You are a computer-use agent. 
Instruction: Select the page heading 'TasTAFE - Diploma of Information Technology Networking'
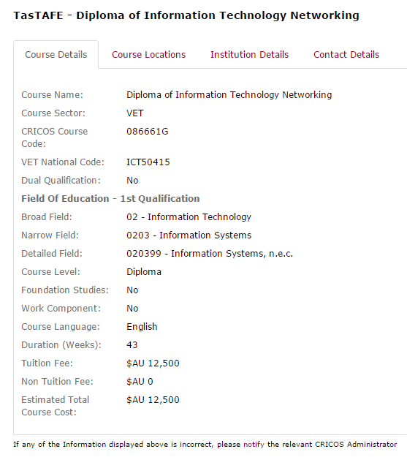click(x=186, y=15)
